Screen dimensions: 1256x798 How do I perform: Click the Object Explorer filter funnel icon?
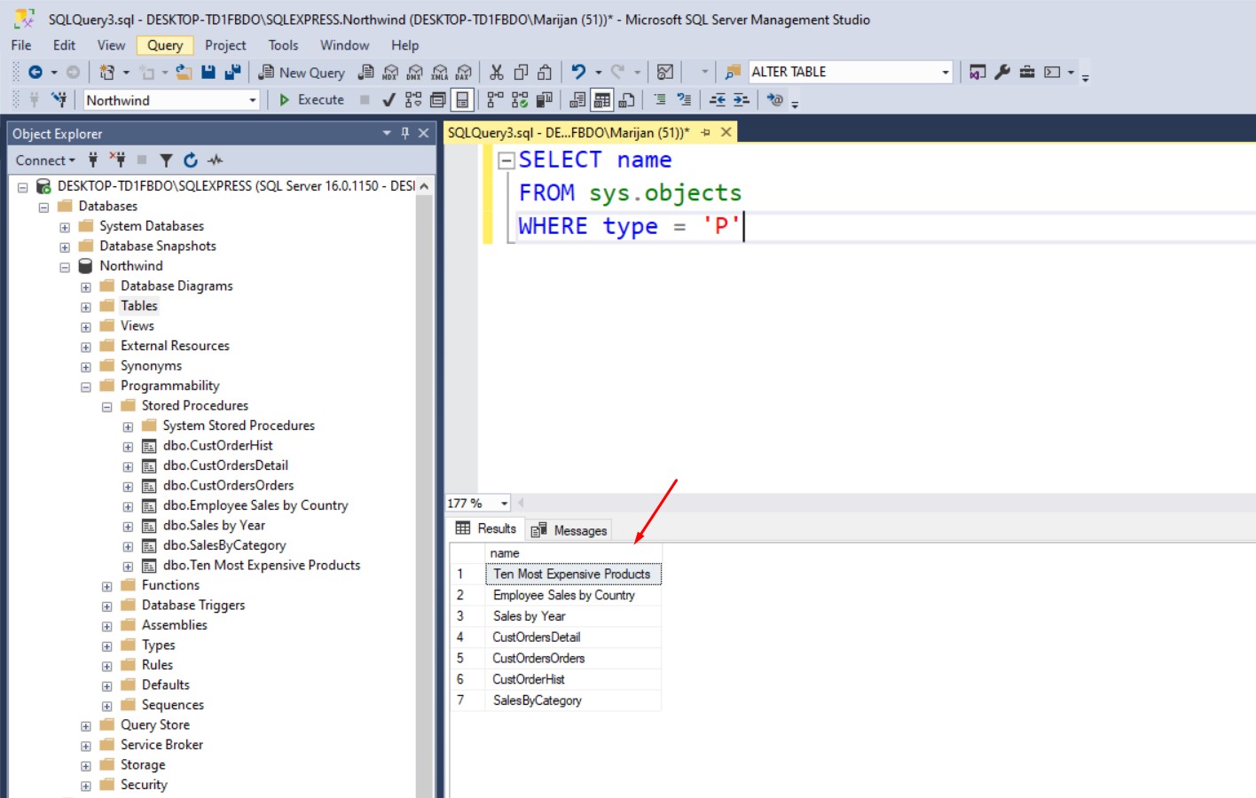point(166,160)
